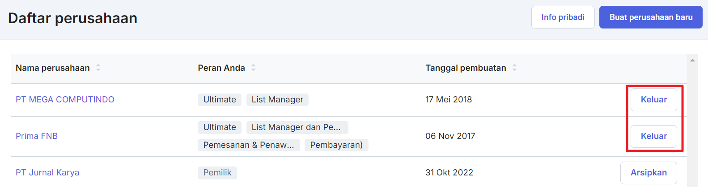Click the sort arrows beside Peran Anda

click(253, 68)
